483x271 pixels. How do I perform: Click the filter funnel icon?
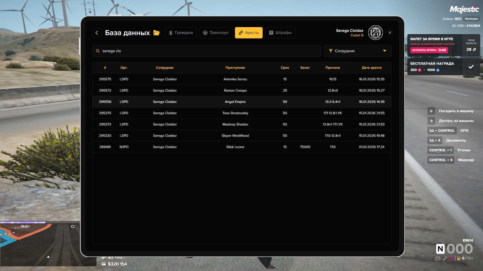[x=331, y=51]
